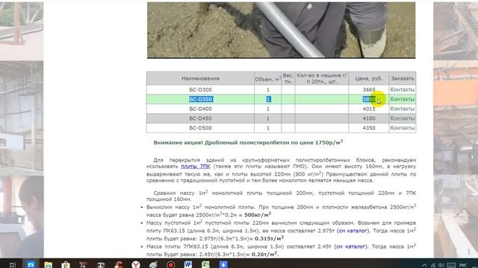Click Контакты link in the БС-D450 row
The height and width of the screenshot is (268, 478).
click(x=402, y=118)
